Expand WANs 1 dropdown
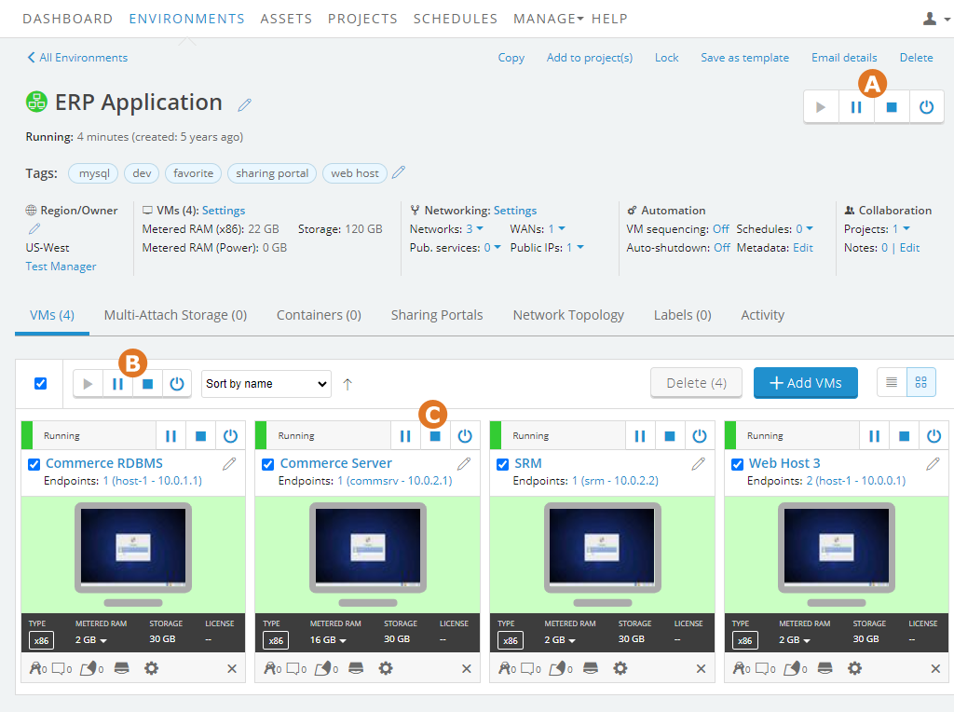The width and height of the screenshot is (954, 712). (557, 229)
